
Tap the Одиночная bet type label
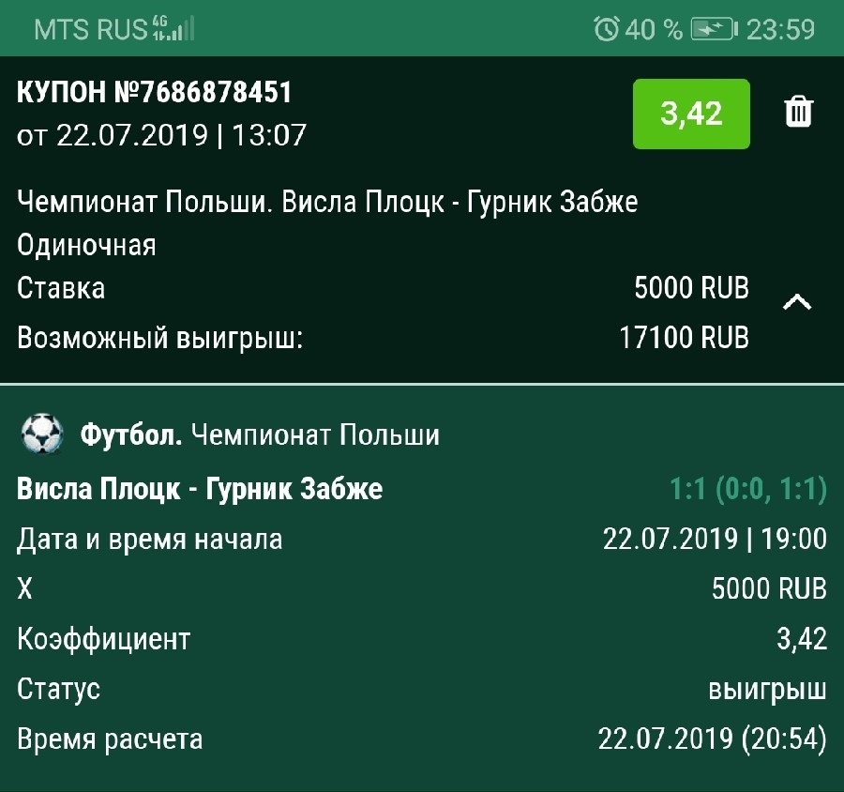[x=86, y=245]
